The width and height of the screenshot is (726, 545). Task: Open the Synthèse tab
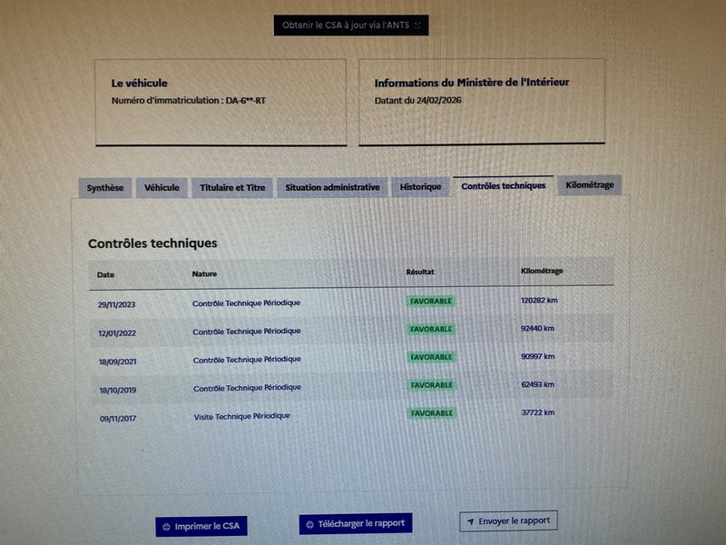pos(105,188)
